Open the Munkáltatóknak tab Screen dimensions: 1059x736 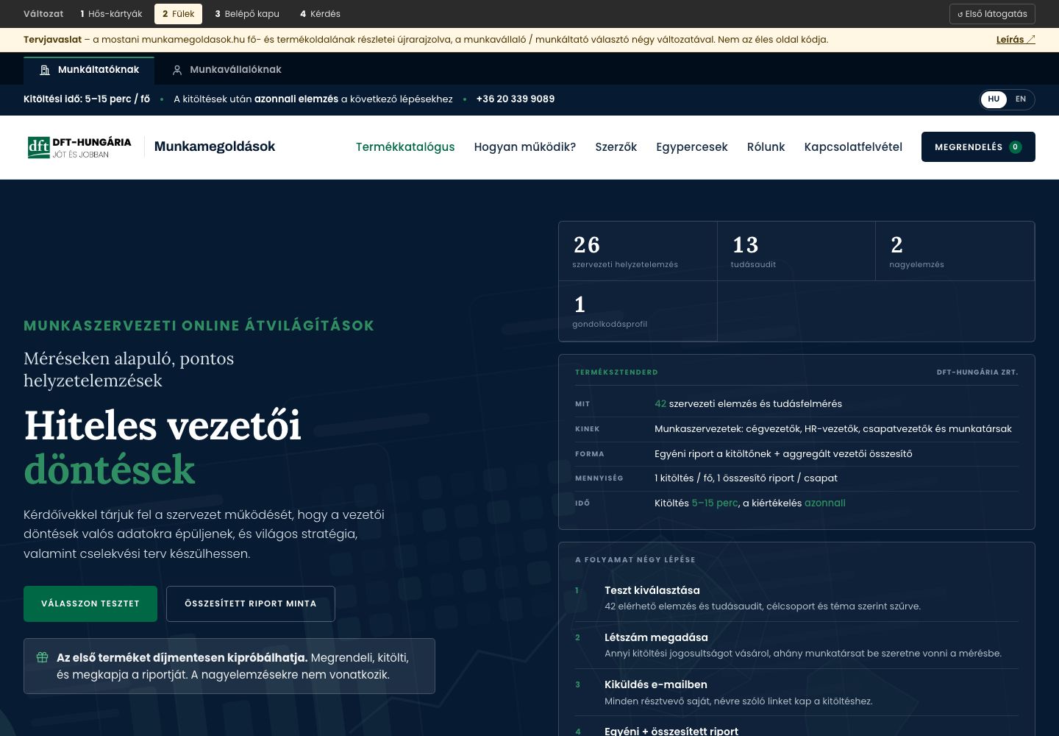(x=89, y=70)
